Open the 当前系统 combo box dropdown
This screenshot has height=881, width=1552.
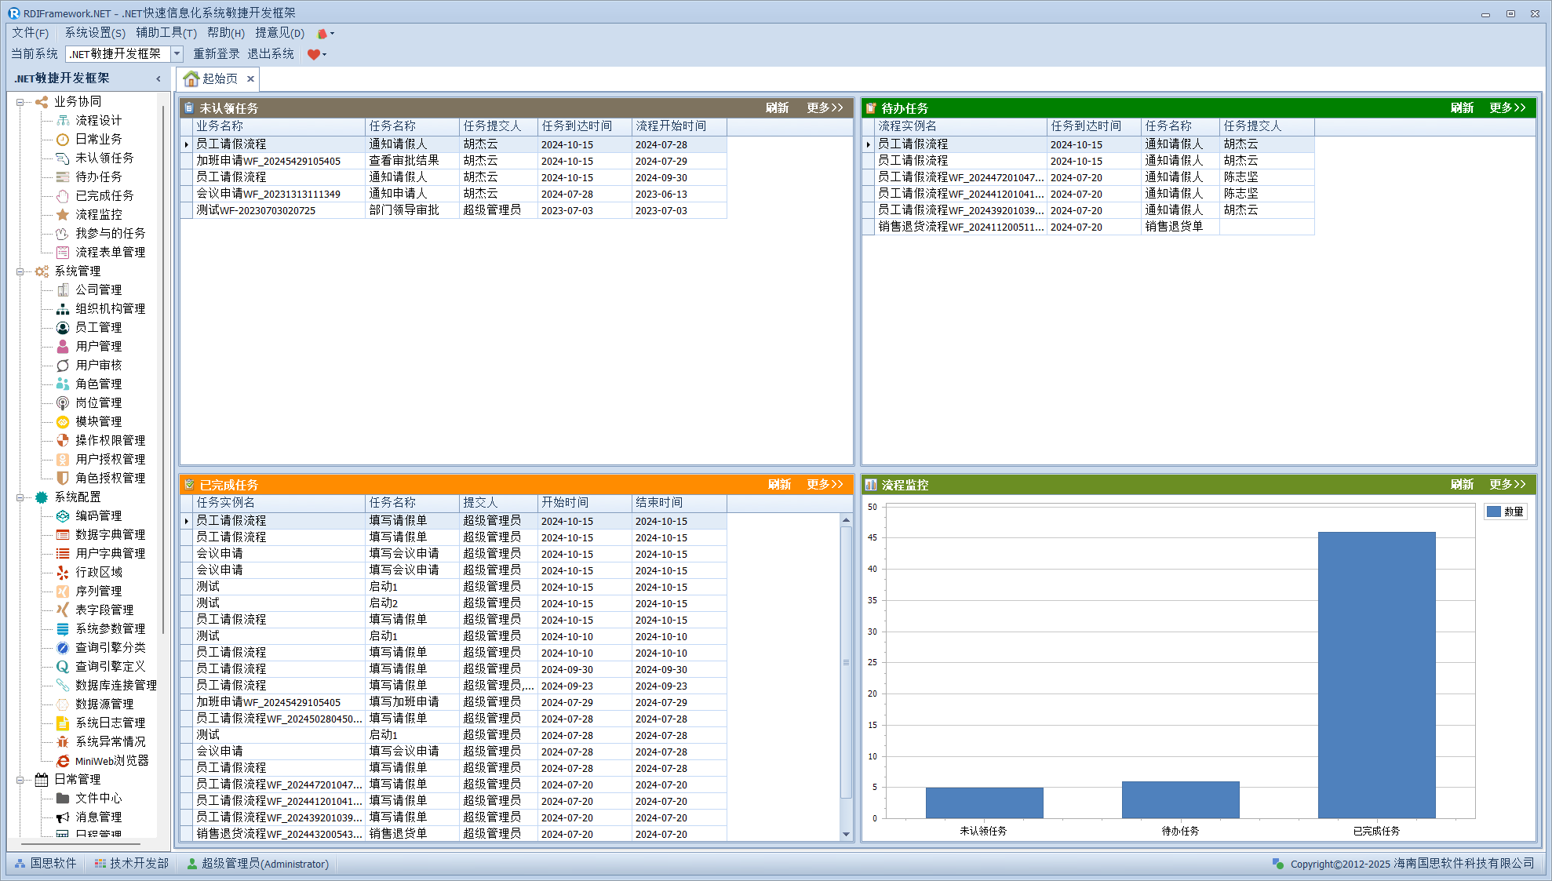(x=177, y=54)
